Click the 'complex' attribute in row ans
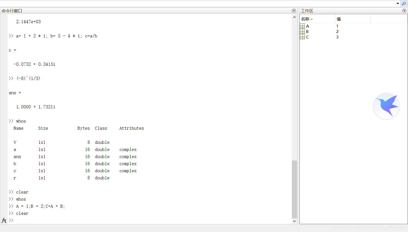Image resolution: width=408 pixels, height=232 pixels. [128, 157]
